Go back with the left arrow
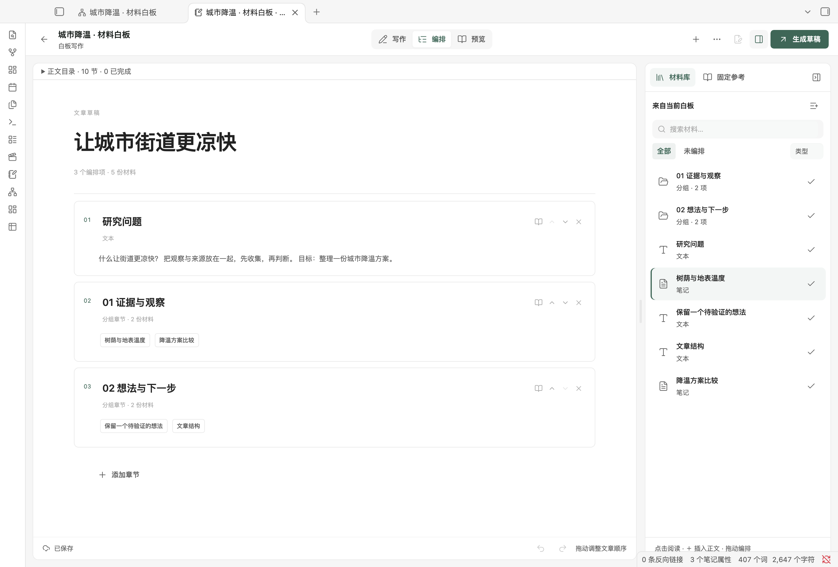 pyautogui.click(x=44, y=39)
